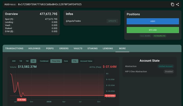
Task: Set chart range to 1M
Action: (27, 61)
